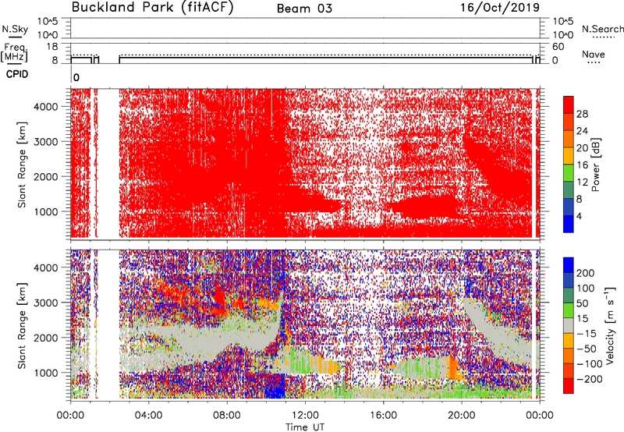Click the bright red velocity patch near 07:30 UT
This screenshot has height=432, width=624.
coord(219,296)
